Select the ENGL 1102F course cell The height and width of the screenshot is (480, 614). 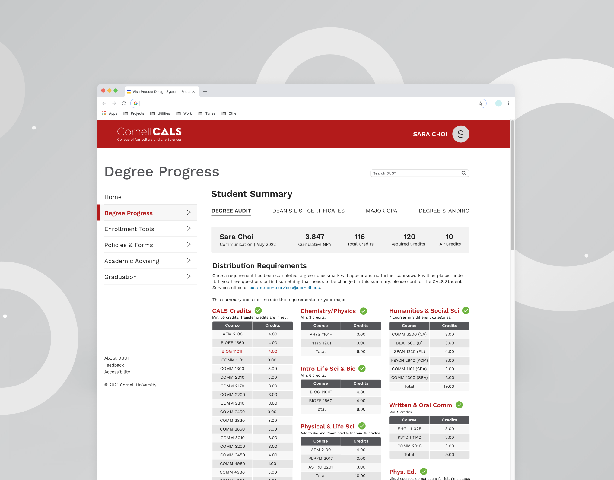coord(409,429)
